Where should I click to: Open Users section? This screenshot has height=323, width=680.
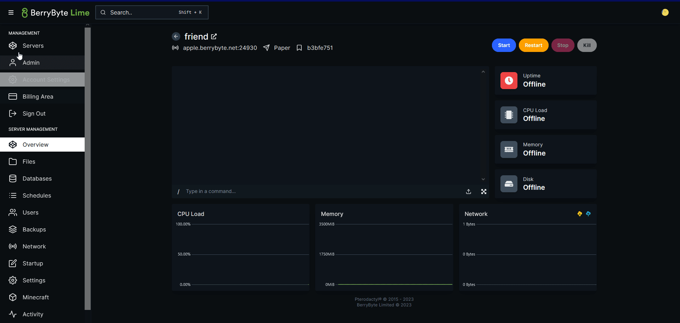(x=42, y=212)
